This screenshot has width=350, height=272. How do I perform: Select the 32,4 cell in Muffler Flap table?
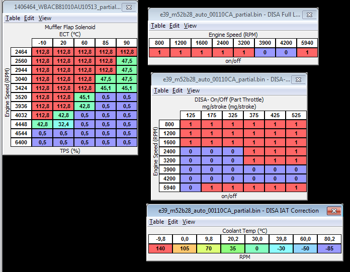62,124
